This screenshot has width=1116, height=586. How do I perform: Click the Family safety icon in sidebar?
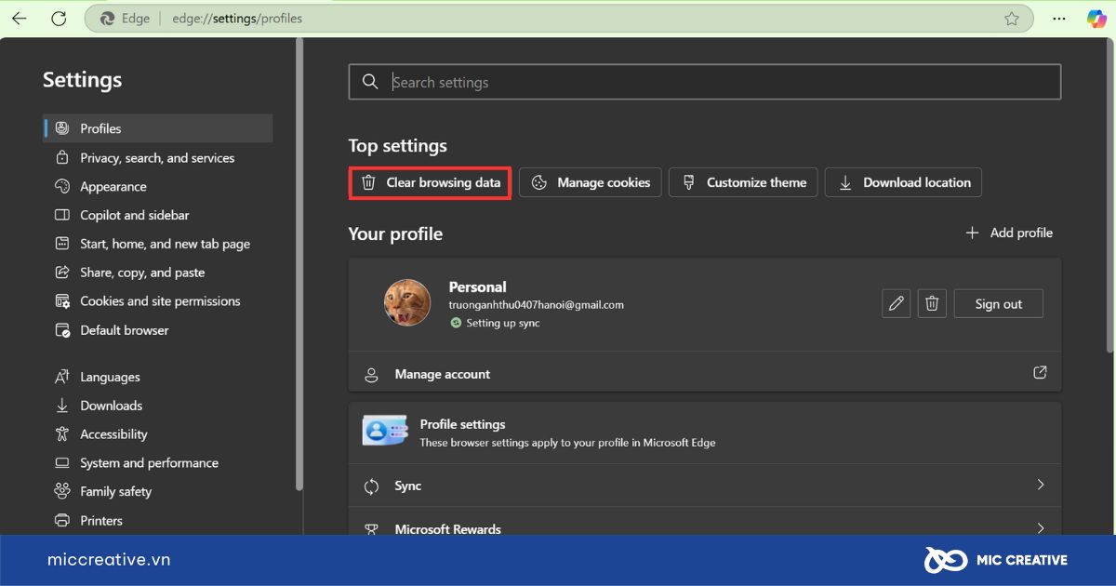pyautogui.click(x=62, y=491)
